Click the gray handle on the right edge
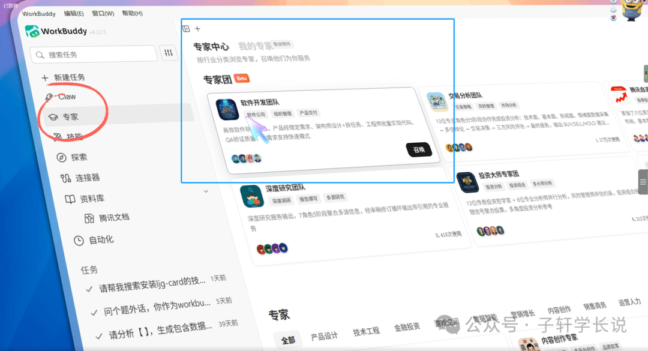The width and height of the screenshot is (648, 351). point(643,181)
